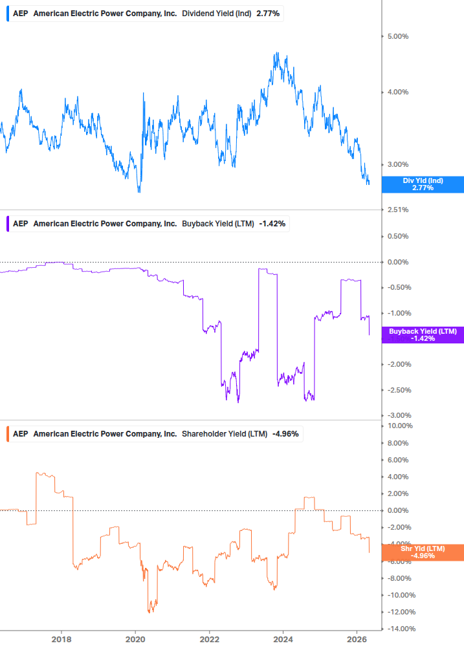Click the -2.00% axis label in the shareholder panel
The image size is (464, 650).
click(399, 527)
